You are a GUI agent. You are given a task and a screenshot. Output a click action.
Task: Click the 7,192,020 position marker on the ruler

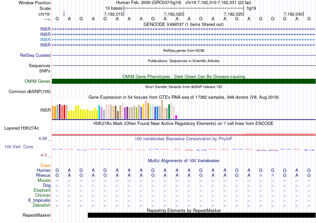[x=174, y=14]
